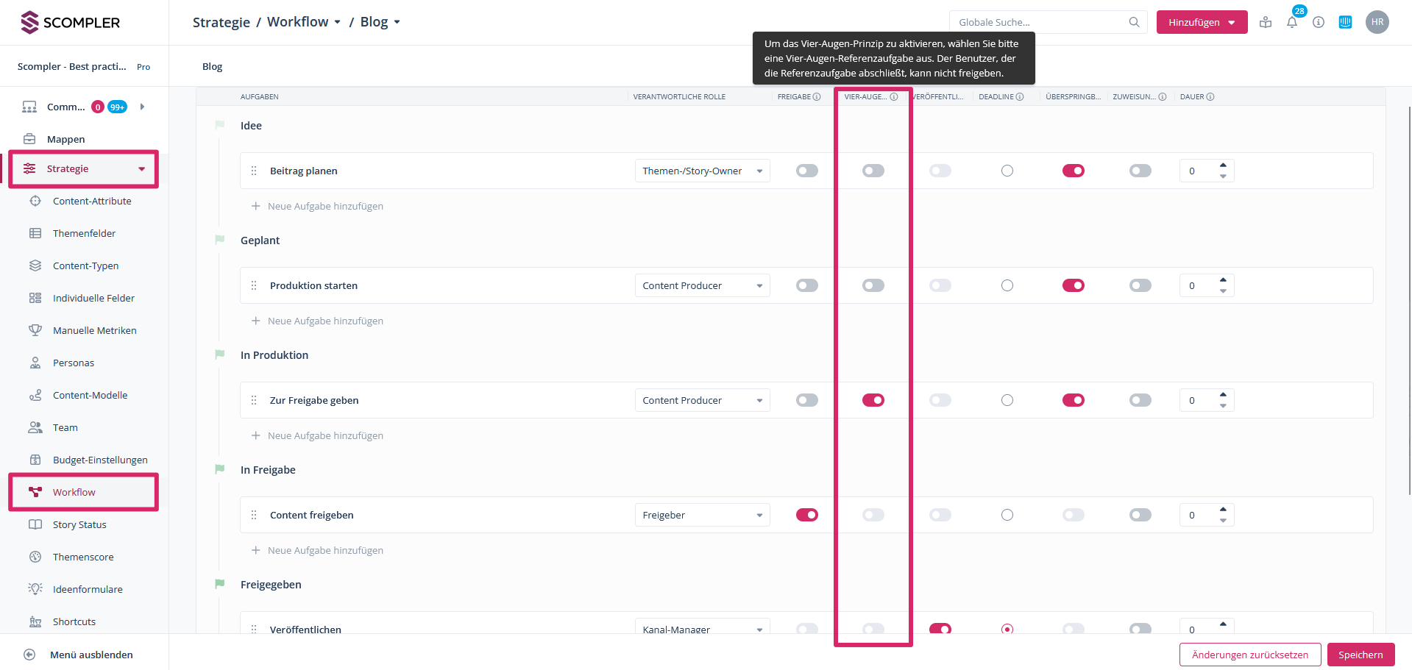This screenshot has height=670, width=1412.
Task: Open the gift box icon in header
Action: point(1266,22)
